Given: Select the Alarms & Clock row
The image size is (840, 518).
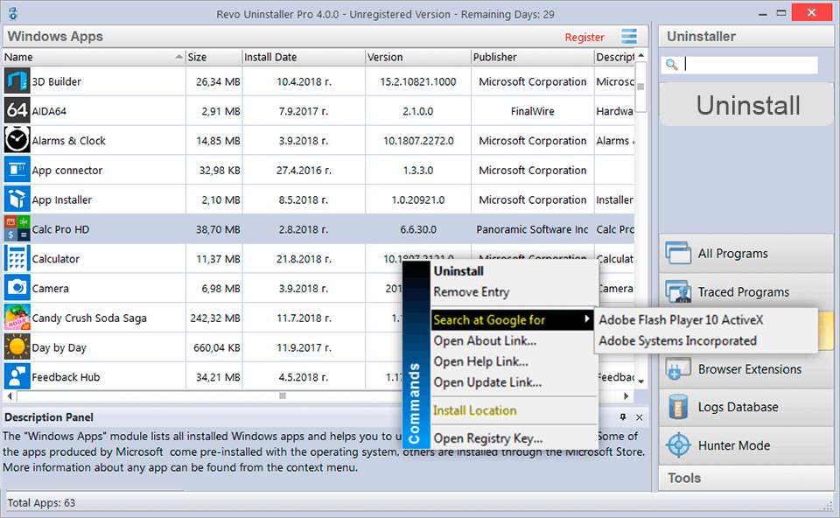Looking at the screenshot, I should [318, 140].
